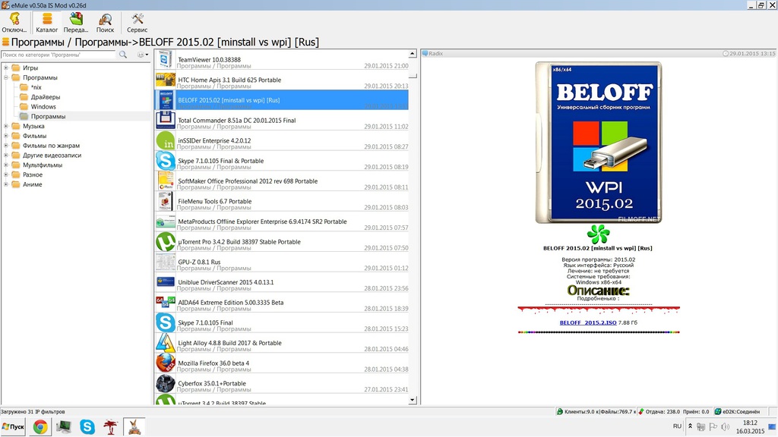Screen dimensions: 778x437
Task: Switch to the eMule taskbar button
Action: click(x=134, y=426)
